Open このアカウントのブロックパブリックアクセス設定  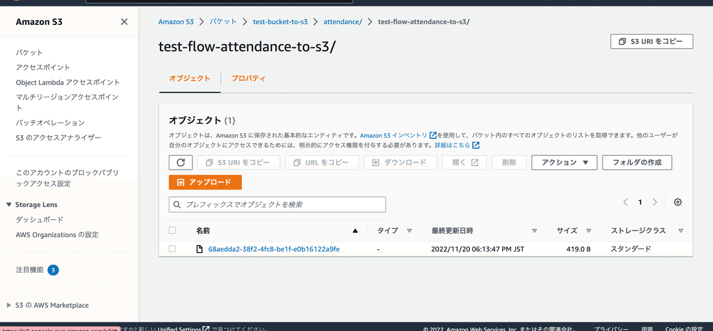[67, 178]
